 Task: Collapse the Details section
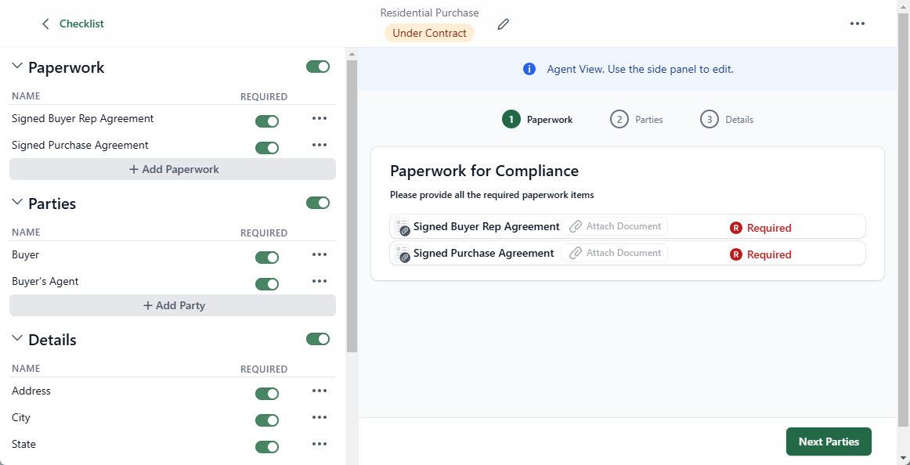click(x=16, y=339)
